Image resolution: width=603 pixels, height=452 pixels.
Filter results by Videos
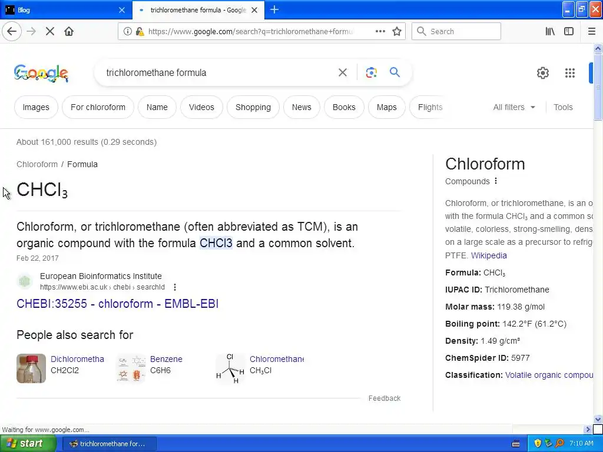coord(201,107)
